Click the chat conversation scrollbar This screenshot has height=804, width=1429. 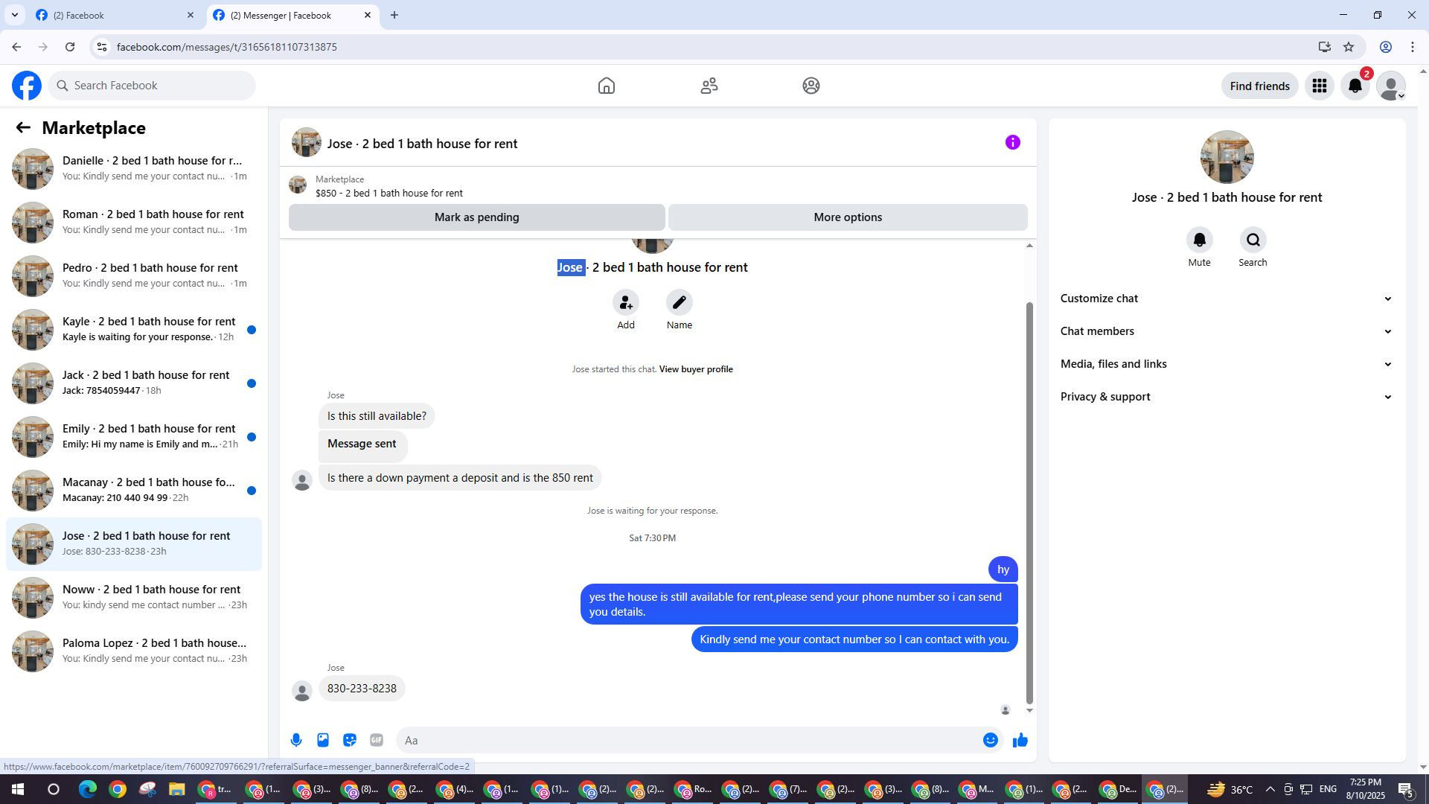pyautogui.click(x=1029, y=502)
